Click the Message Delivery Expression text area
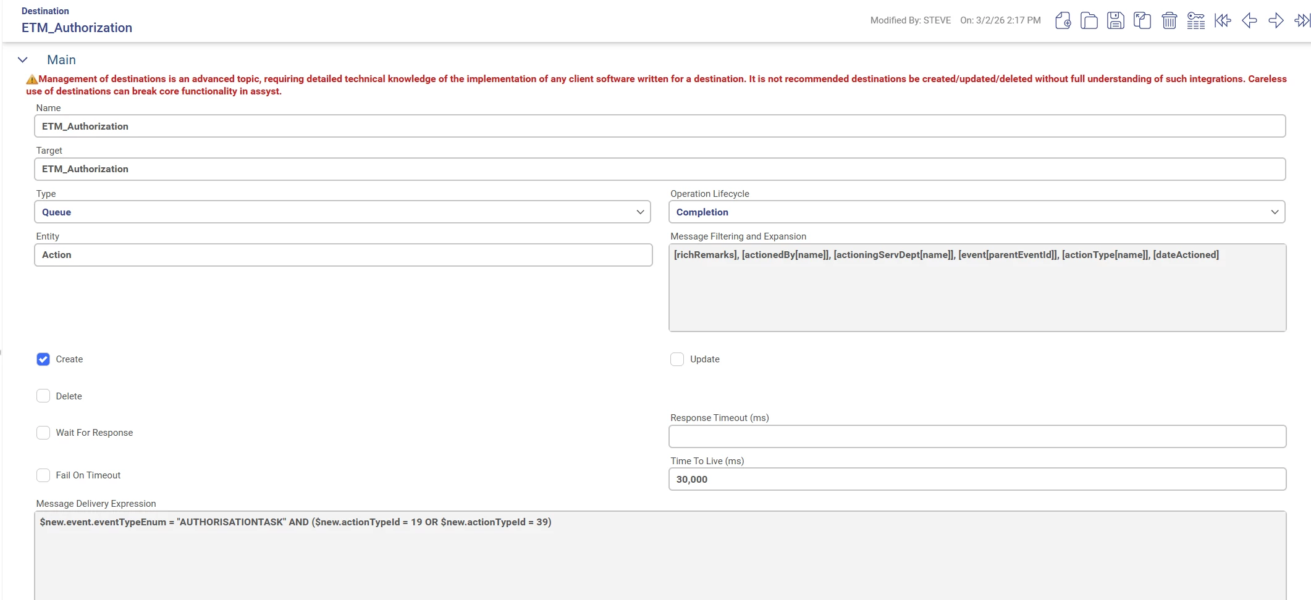Viewport: 1311px width, 600px height. pyautogui.click(x=660, y=556)
